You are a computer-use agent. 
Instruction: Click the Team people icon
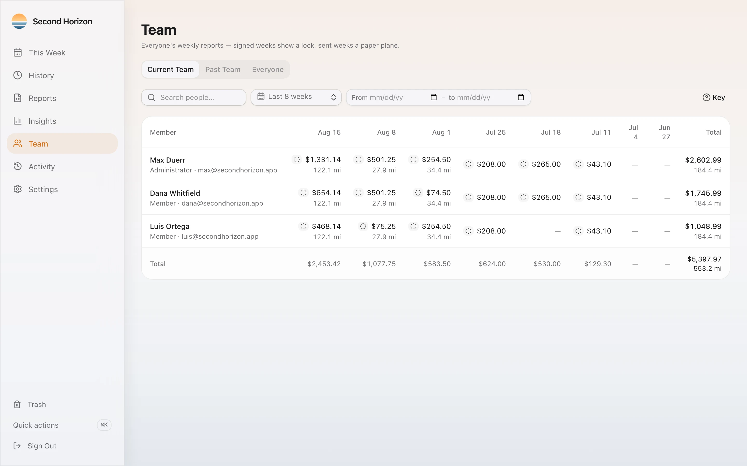[18, 144]
